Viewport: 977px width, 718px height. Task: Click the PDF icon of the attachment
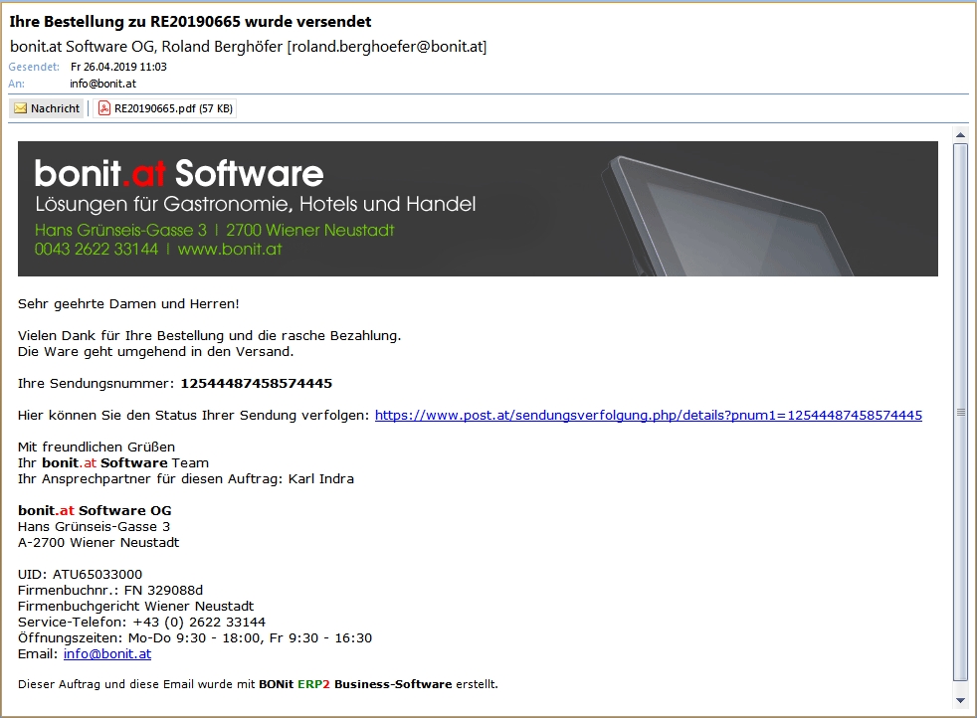click(104, 108)
